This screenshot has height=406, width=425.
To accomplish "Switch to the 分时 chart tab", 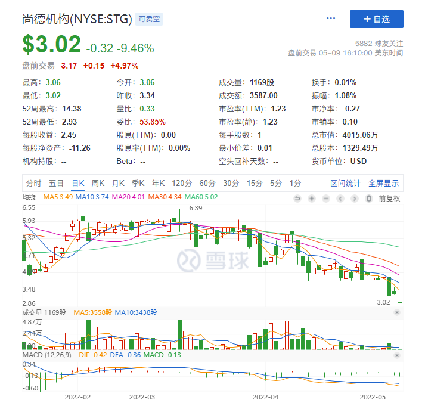I will click(x=33, y=183).
